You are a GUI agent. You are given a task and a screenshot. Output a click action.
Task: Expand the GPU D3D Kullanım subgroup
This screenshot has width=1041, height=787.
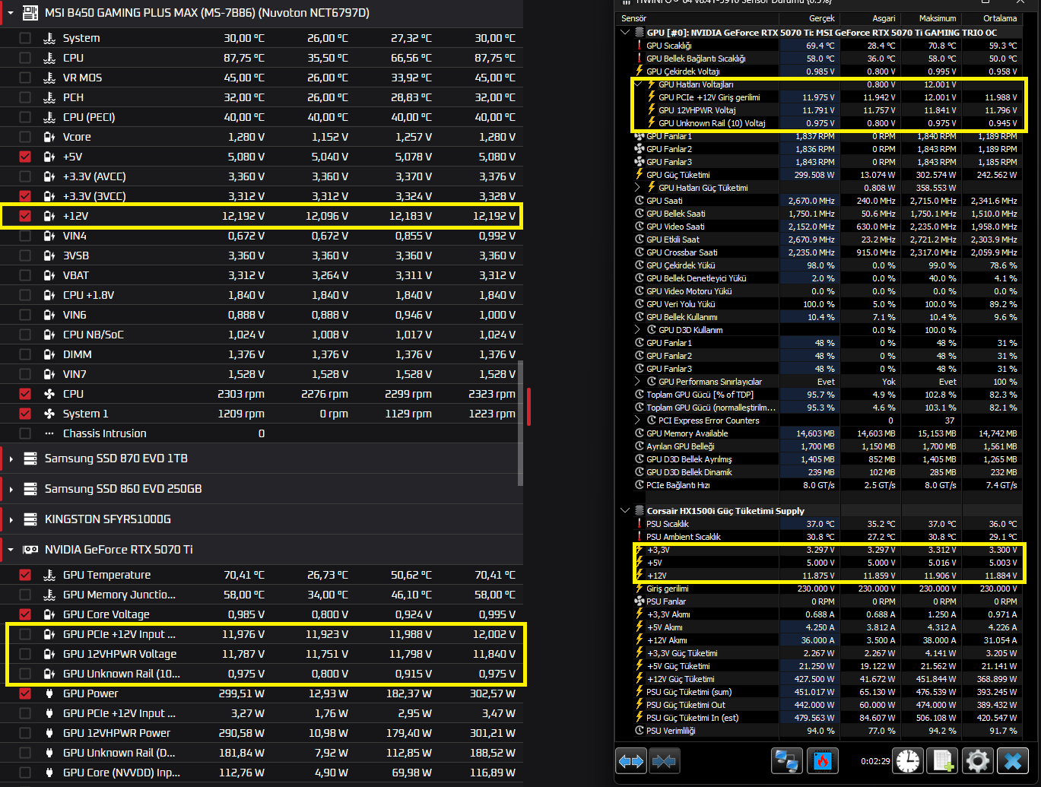click(x=638, y=330)
